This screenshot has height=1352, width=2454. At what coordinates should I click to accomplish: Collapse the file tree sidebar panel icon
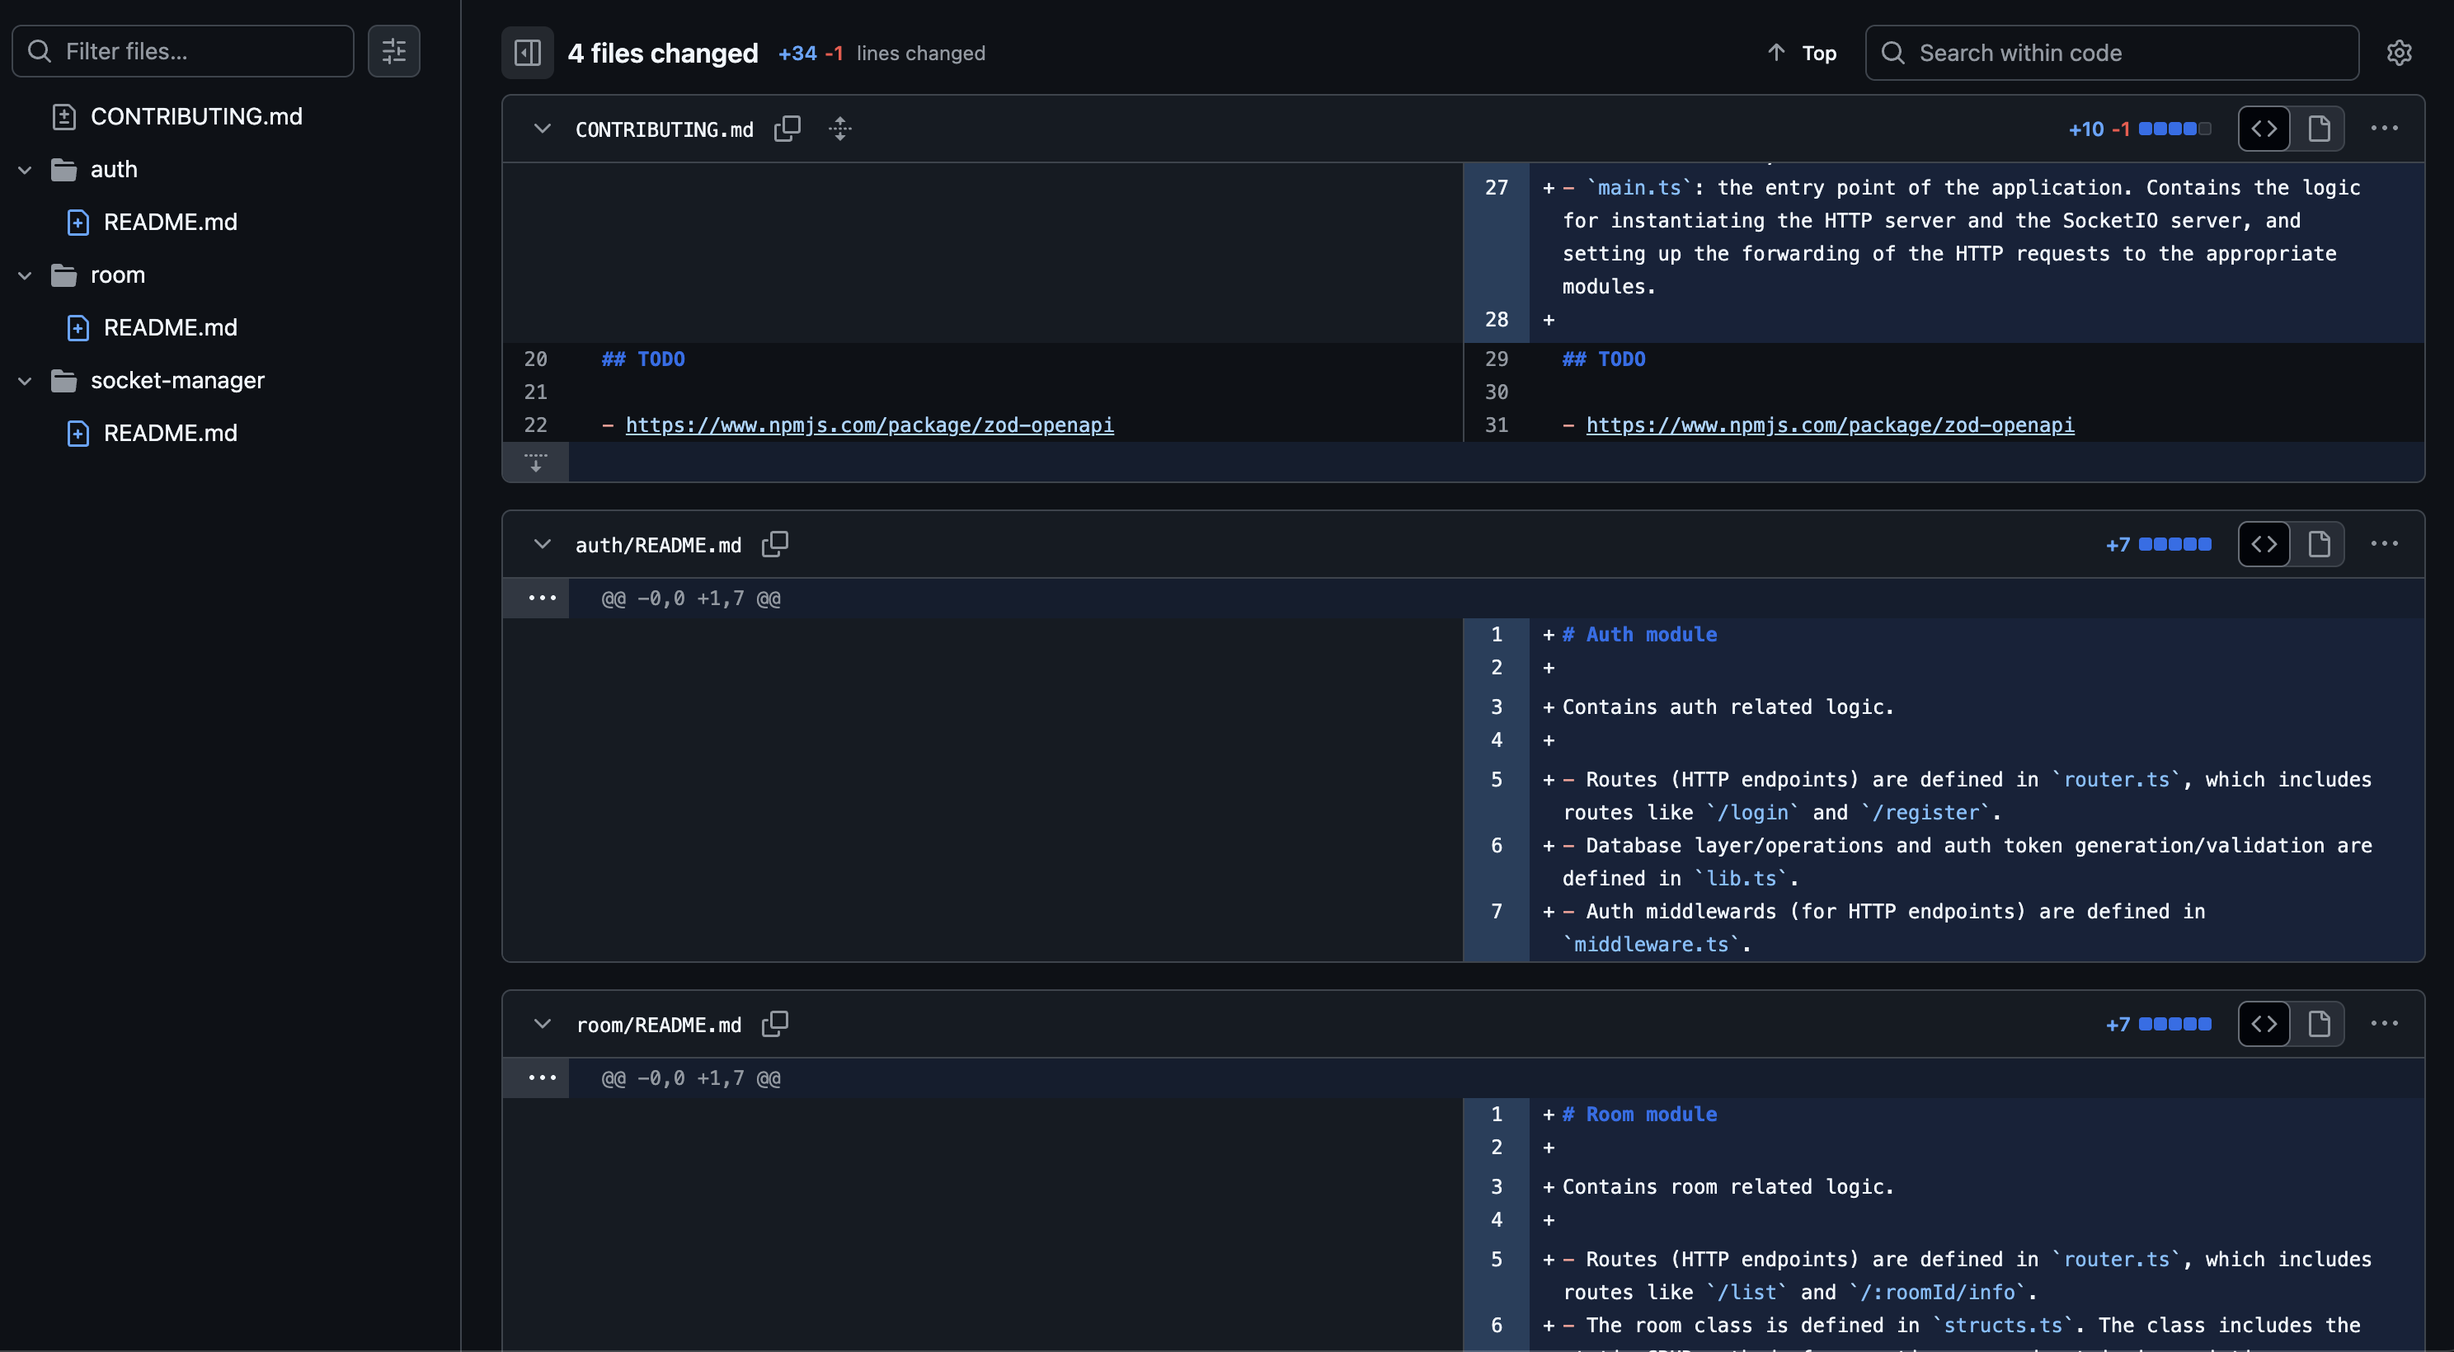click(527, 53)
